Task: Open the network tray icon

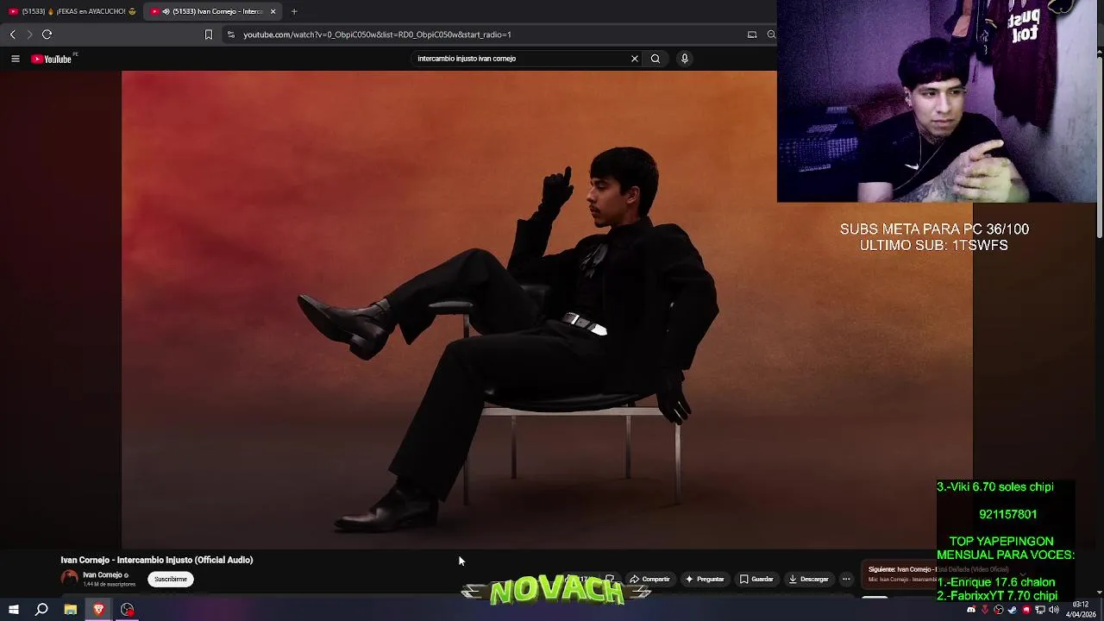Action: [1040, 610]
